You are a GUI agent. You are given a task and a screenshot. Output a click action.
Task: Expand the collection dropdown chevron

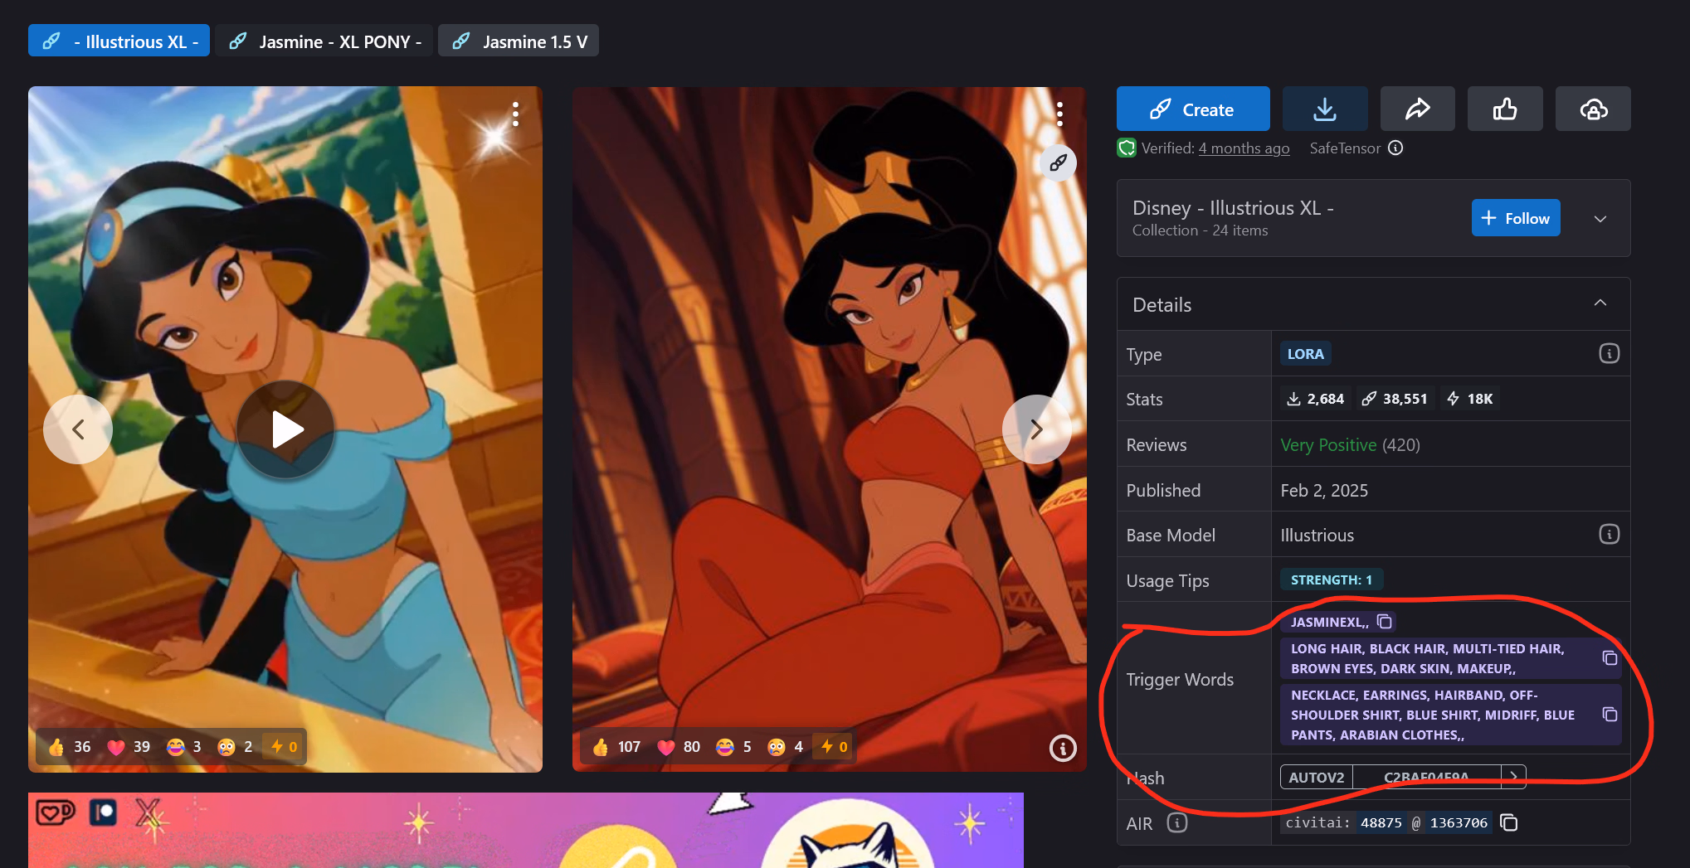[1600, 219]
